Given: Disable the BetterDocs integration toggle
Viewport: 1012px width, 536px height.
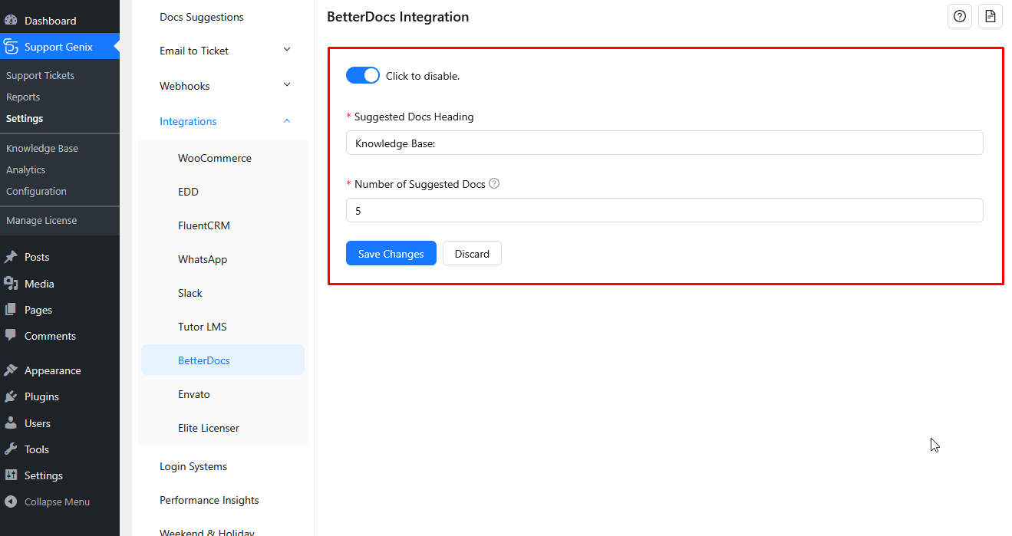Looking at the screenshot, I should [x=363, y=75].
